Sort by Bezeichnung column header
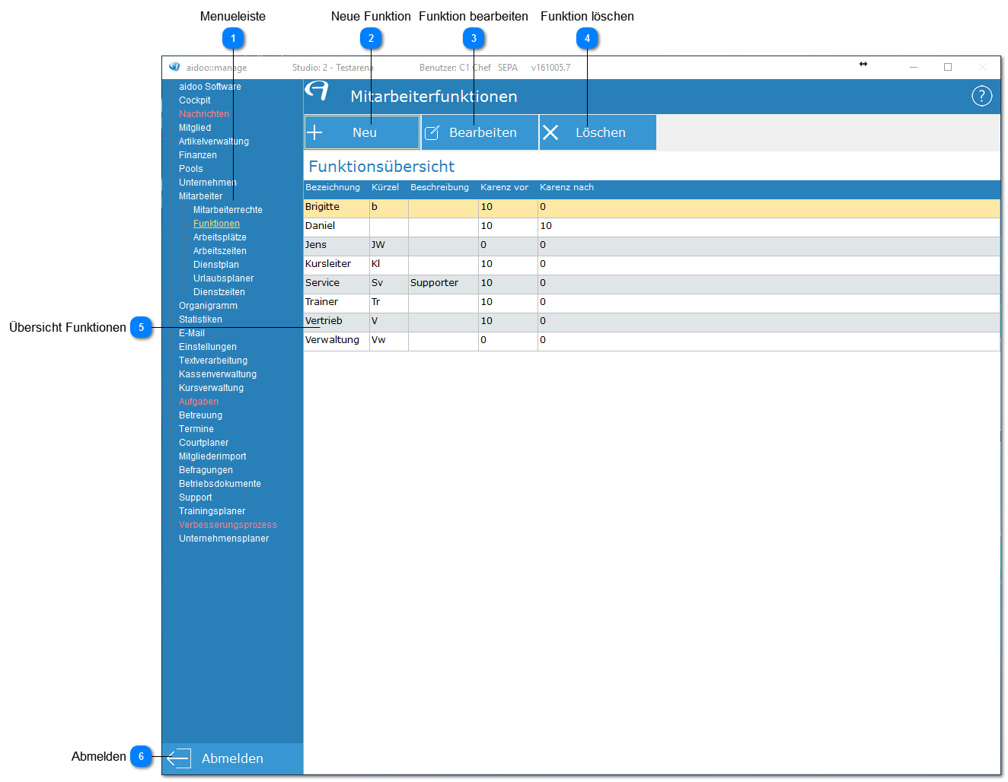The height and width of the screenshot is (782, 1008). [333, 187]
